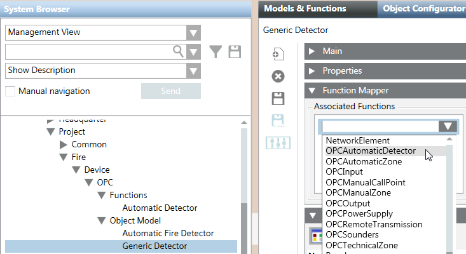The width and height of the screenshot is (466, 254).
Task: Click the sliders settings icon
Action: click(x=278, y=143)
